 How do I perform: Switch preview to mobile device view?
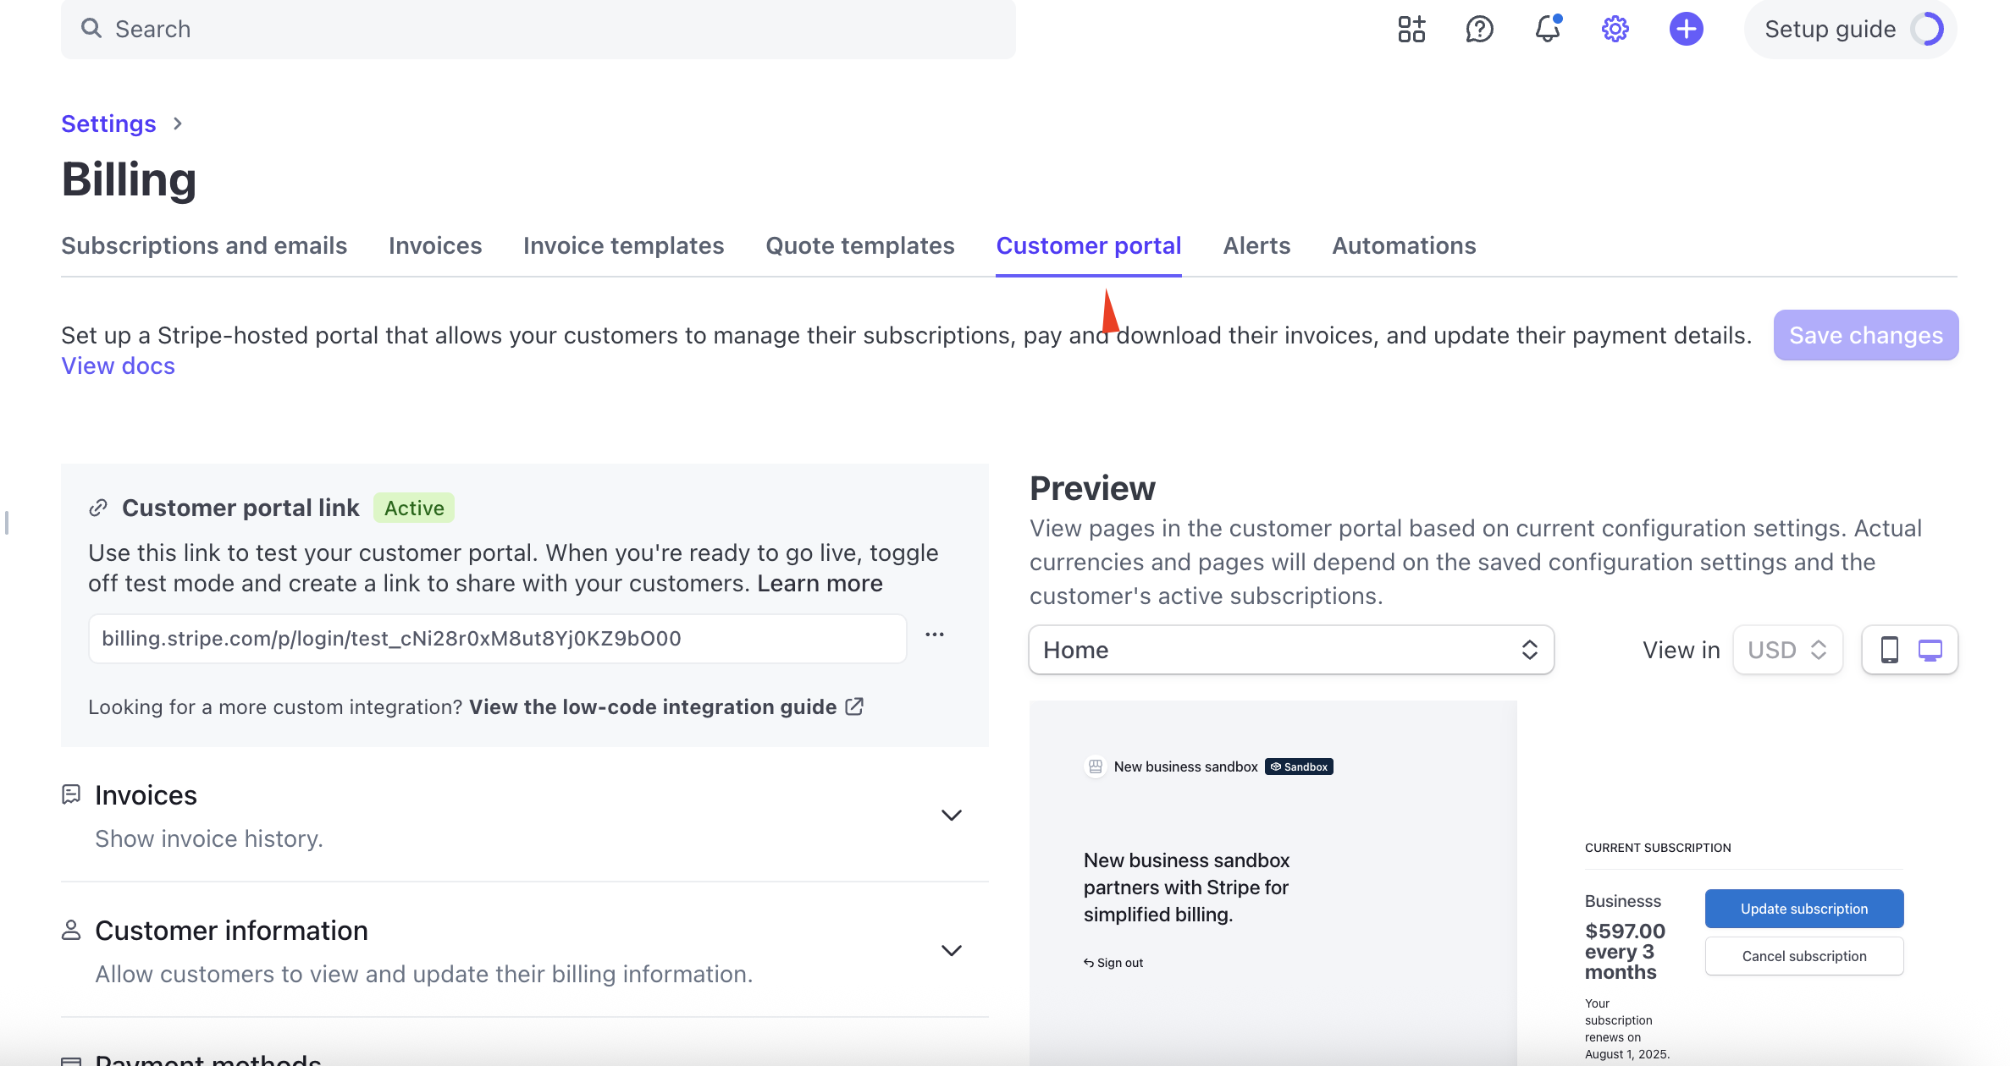click(1890, 650)
